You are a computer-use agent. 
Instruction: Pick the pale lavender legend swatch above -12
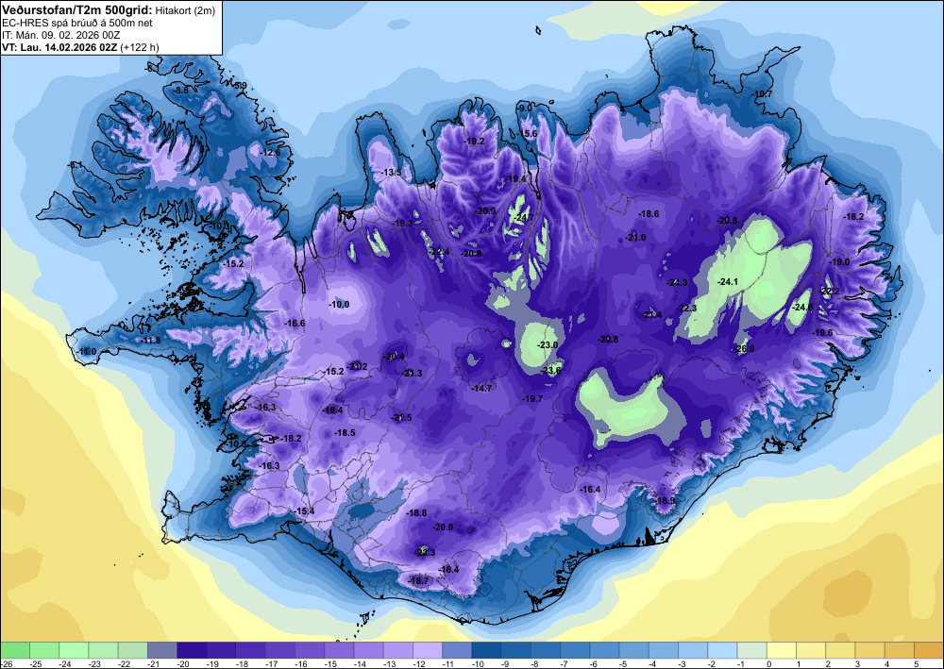pos(428,650)
